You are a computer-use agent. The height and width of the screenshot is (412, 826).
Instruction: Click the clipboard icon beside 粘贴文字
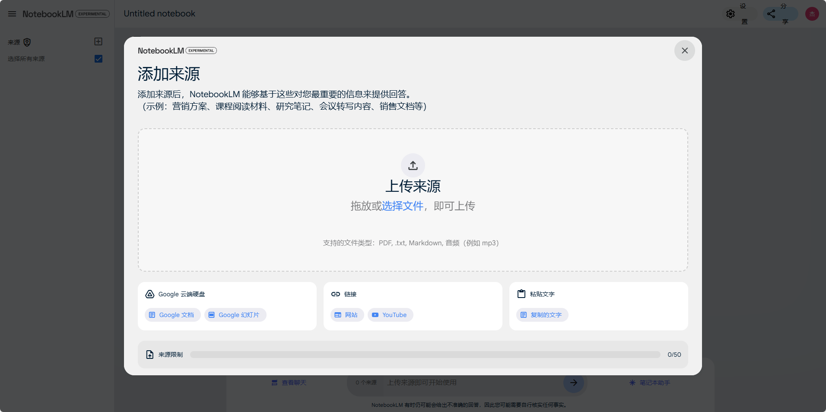[521, 294]
